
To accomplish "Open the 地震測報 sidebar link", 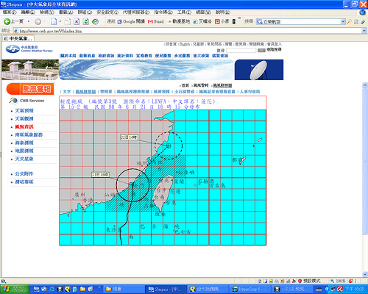I will point(24,151).
